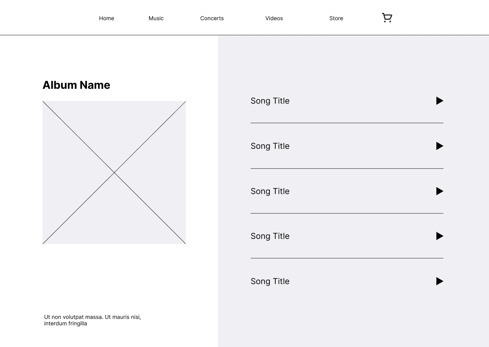This screenshot has width=489, height=347.
Task: Open the fourth Song Title entry
Action: [270, 236]
